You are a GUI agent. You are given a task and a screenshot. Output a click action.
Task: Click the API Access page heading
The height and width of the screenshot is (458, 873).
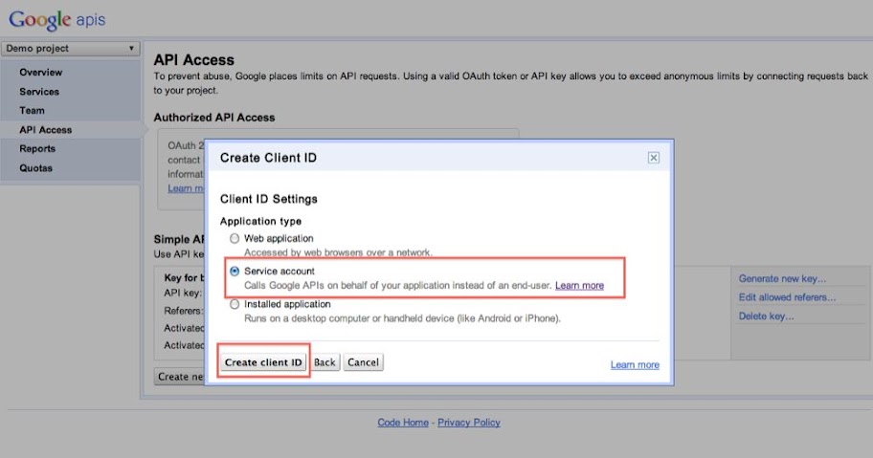pyautogui.click(x=193, y=60)
